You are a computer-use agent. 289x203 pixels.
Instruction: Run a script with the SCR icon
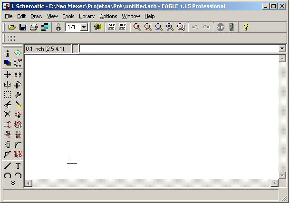coord(112,27)
